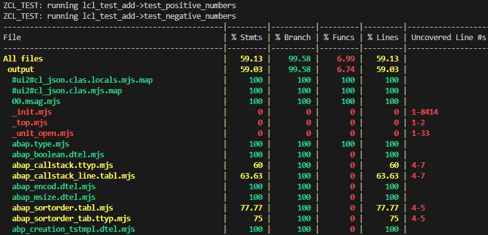Click uncovered '4-5' for abap_sortorder.tabl.mjs
This screenshot has height=235, width=488.
[x=418, y=208]
